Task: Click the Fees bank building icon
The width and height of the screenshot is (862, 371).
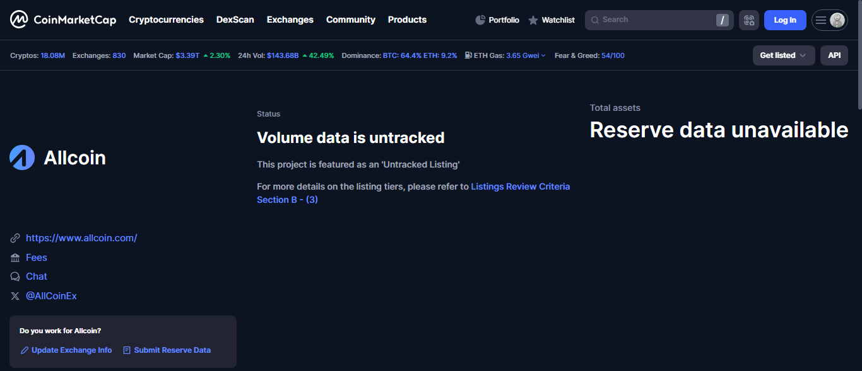Action: (x=15, y=258)
